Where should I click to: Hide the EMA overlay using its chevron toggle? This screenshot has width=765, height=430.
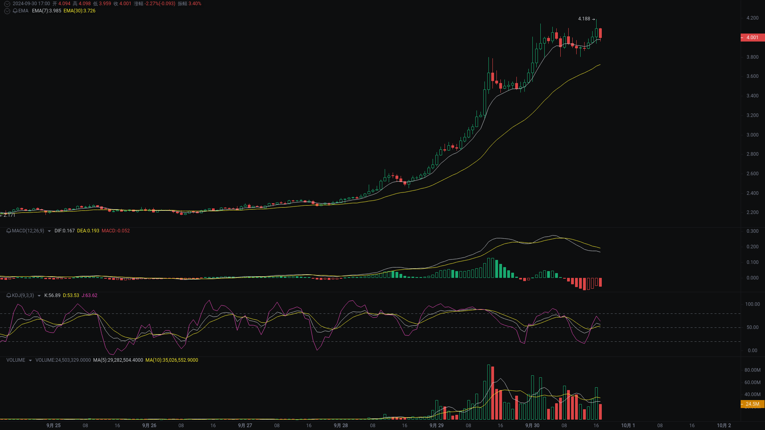pyautogui.click(x=7, y=11)
